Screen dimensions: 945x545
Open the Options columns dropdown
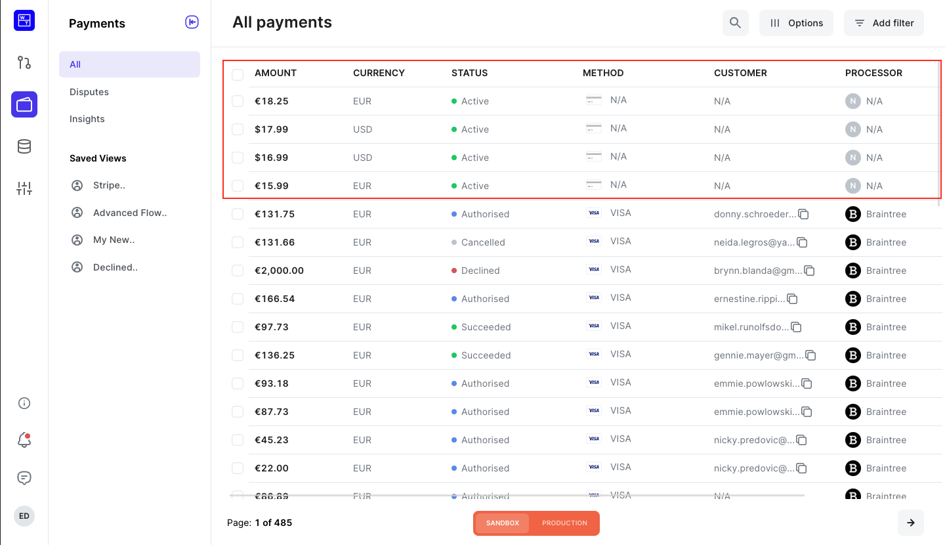tap(796, 23)
